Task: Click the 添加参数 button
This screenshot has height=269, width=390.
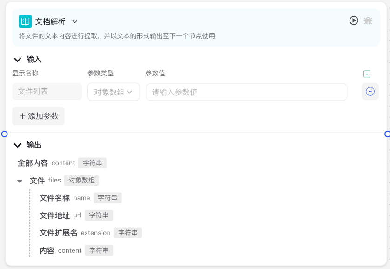Action: pyautogui.click(x=38, y=116)
